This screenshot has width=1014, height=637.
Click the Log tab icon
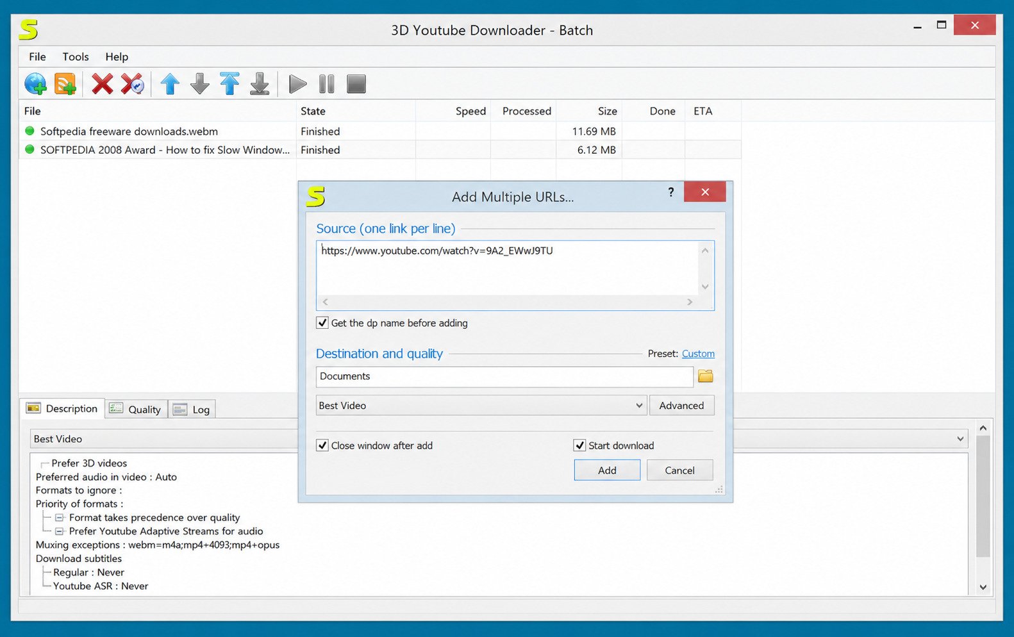click(x=180, y=409)
